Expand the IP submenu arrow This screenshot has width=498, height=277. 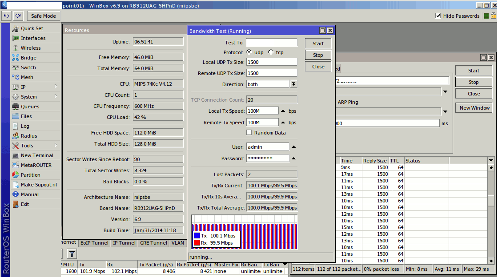56,87
